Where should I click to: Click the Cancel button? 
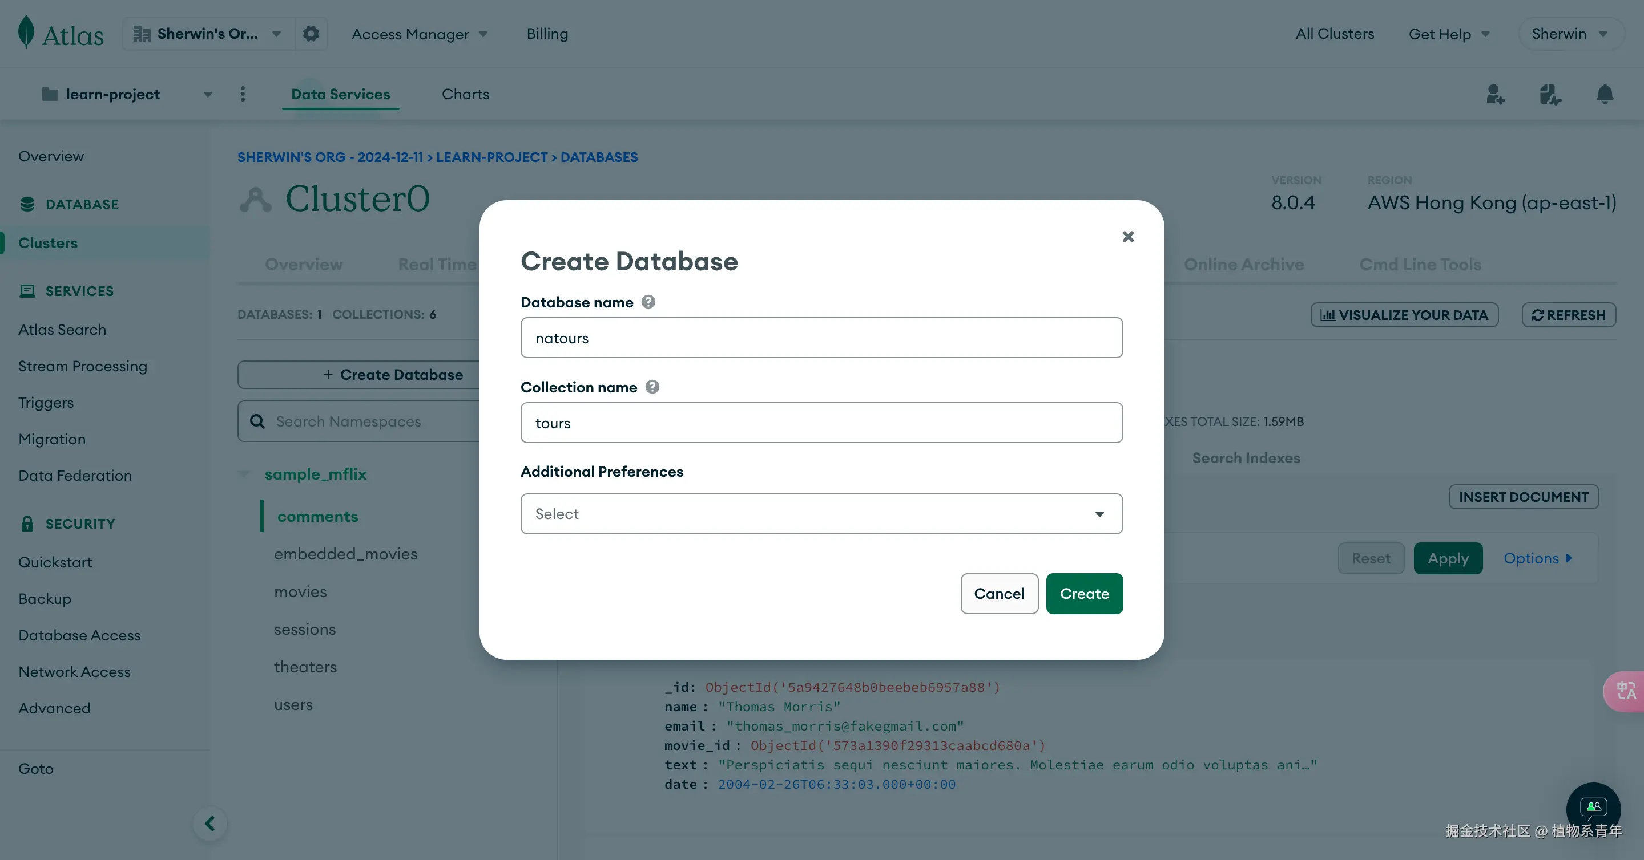click(x=999, y=594)
